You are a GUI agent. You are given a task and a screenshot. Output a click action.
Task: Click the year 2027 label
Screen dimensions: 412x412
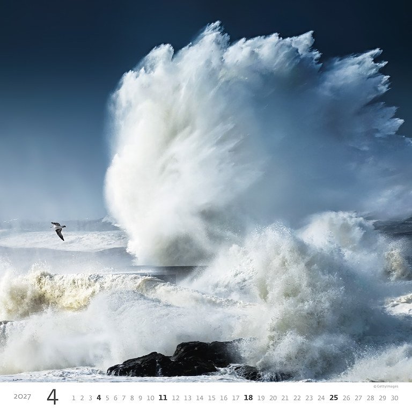click(x=23, y=397)
